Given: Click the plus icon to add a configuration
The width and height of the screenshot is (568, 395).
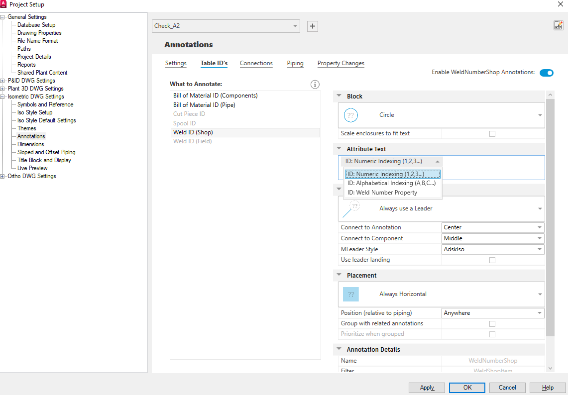Looking at the screenshot, I should [x=312, y=26].
